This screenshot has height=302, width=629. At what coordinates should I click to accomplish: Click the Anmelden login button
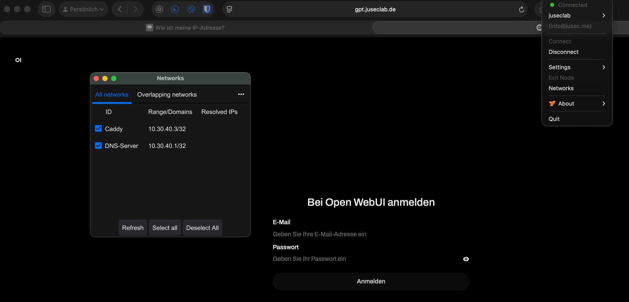(x=371, y=281)
